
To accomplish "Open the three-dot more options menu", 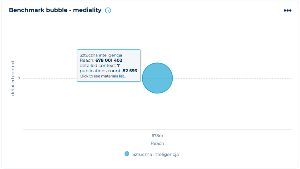I will [x=287, y=11].
